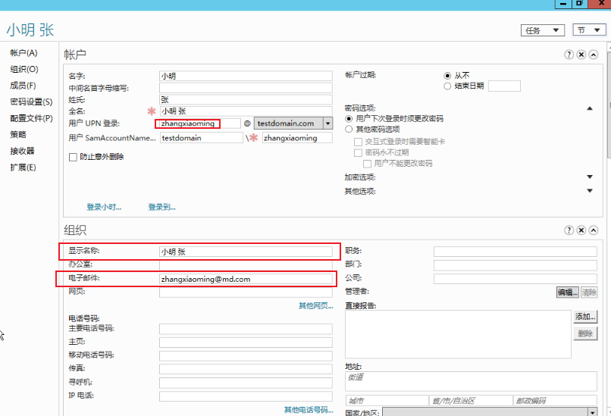Click the 清除 manager button
Viewport: 611px width, 416px height.
coord(589,292)
